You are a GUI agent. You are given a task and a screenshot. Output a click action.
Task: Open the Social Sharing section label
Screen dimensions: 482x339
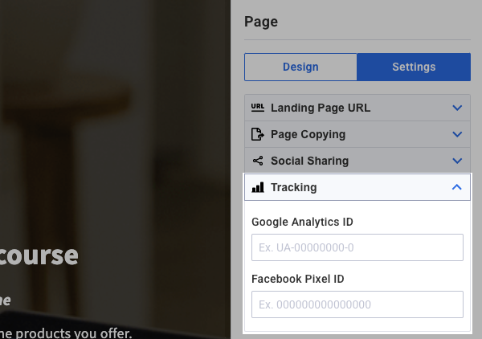point(309,161)
